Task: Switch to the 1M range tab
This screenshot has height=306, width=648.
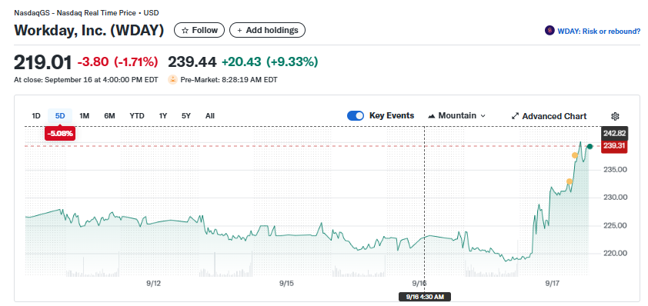Action: [x=85, y=115]
